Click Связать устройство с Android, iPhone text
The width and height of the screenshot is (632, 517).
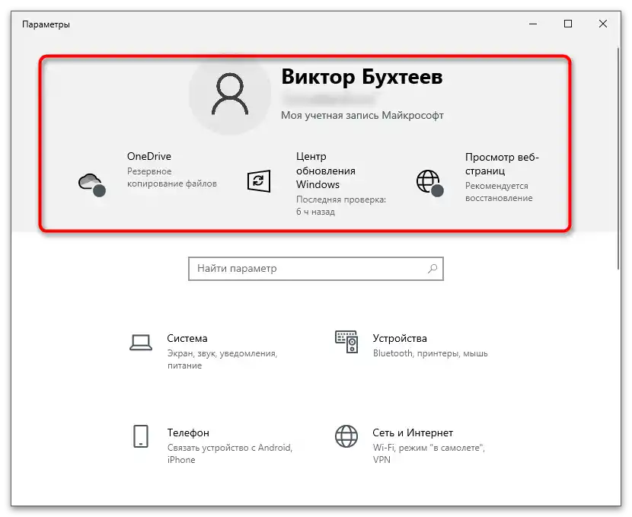[230, 454]
